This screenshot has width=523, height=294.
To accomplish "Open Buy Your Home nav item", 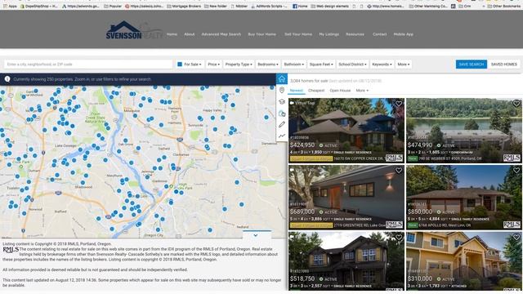I will point(261,34).
